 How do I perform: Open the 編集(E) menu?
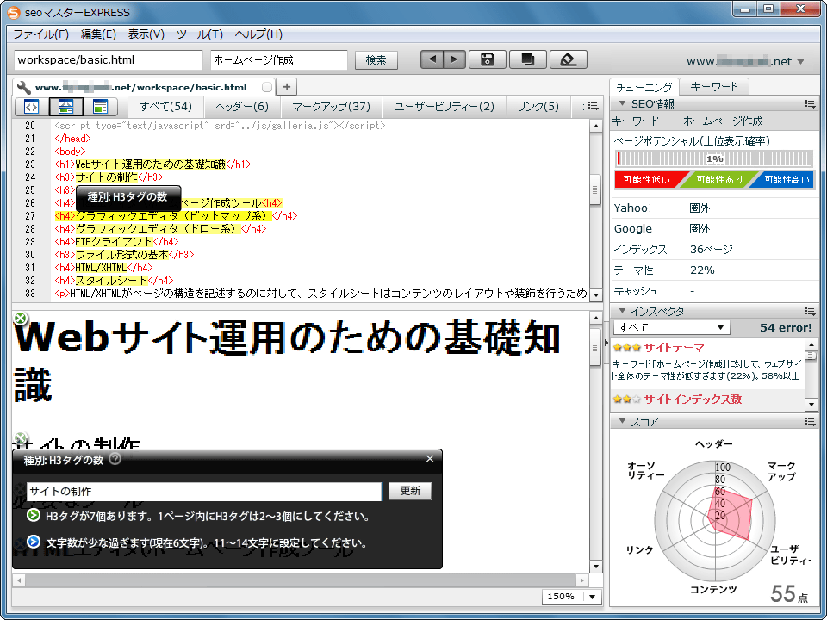[x=98, y=34]
